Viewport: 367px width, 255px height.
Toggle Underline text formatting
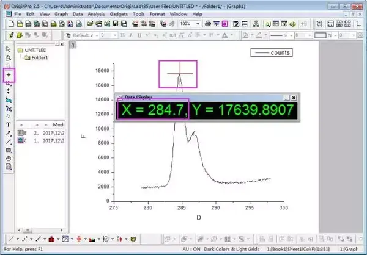(139, 35)
